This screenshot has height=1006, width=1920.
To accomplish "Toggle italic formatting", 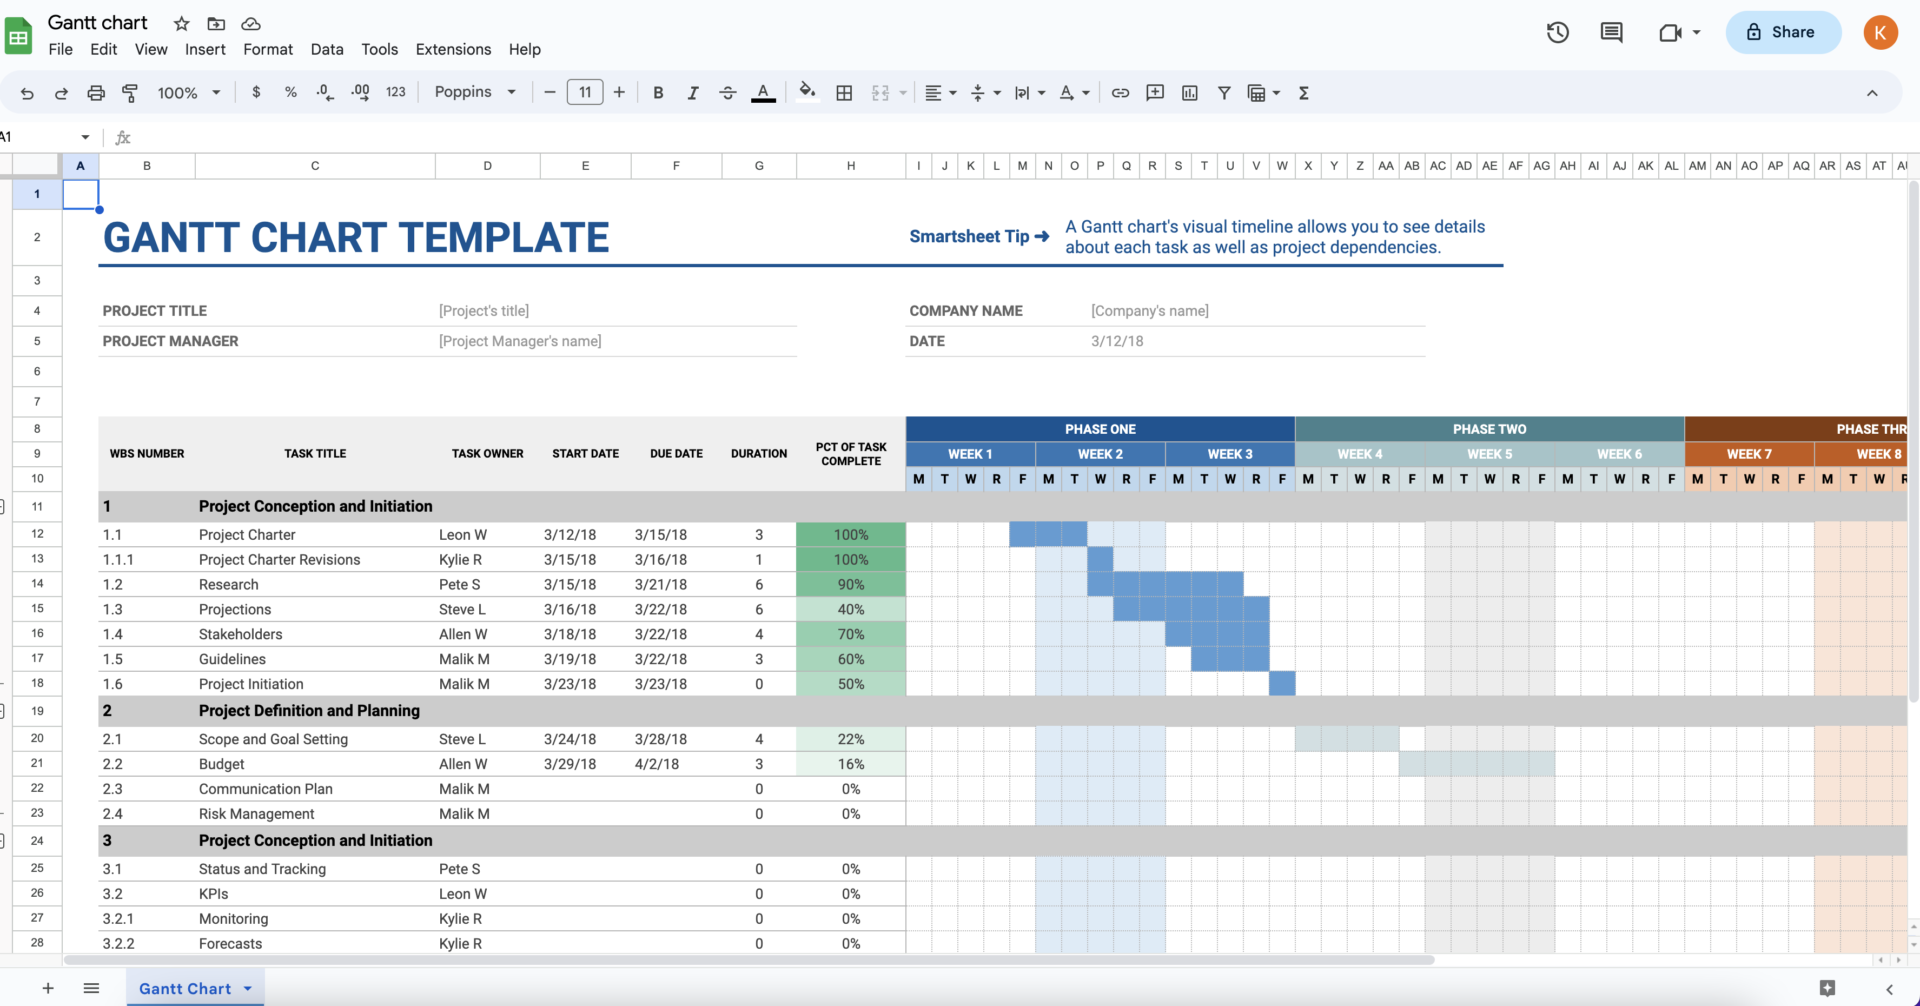I will click(x=692, y=92).
